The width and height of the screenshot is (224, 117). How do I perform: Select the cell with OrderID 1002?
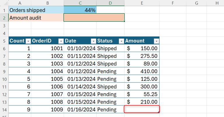tap(48, 56)
